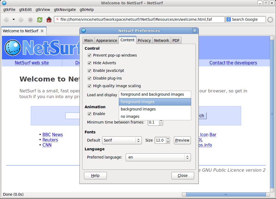Screen dimensions: 276x199
Task: Click the font Size value field
Action: (x=160, y=140)
